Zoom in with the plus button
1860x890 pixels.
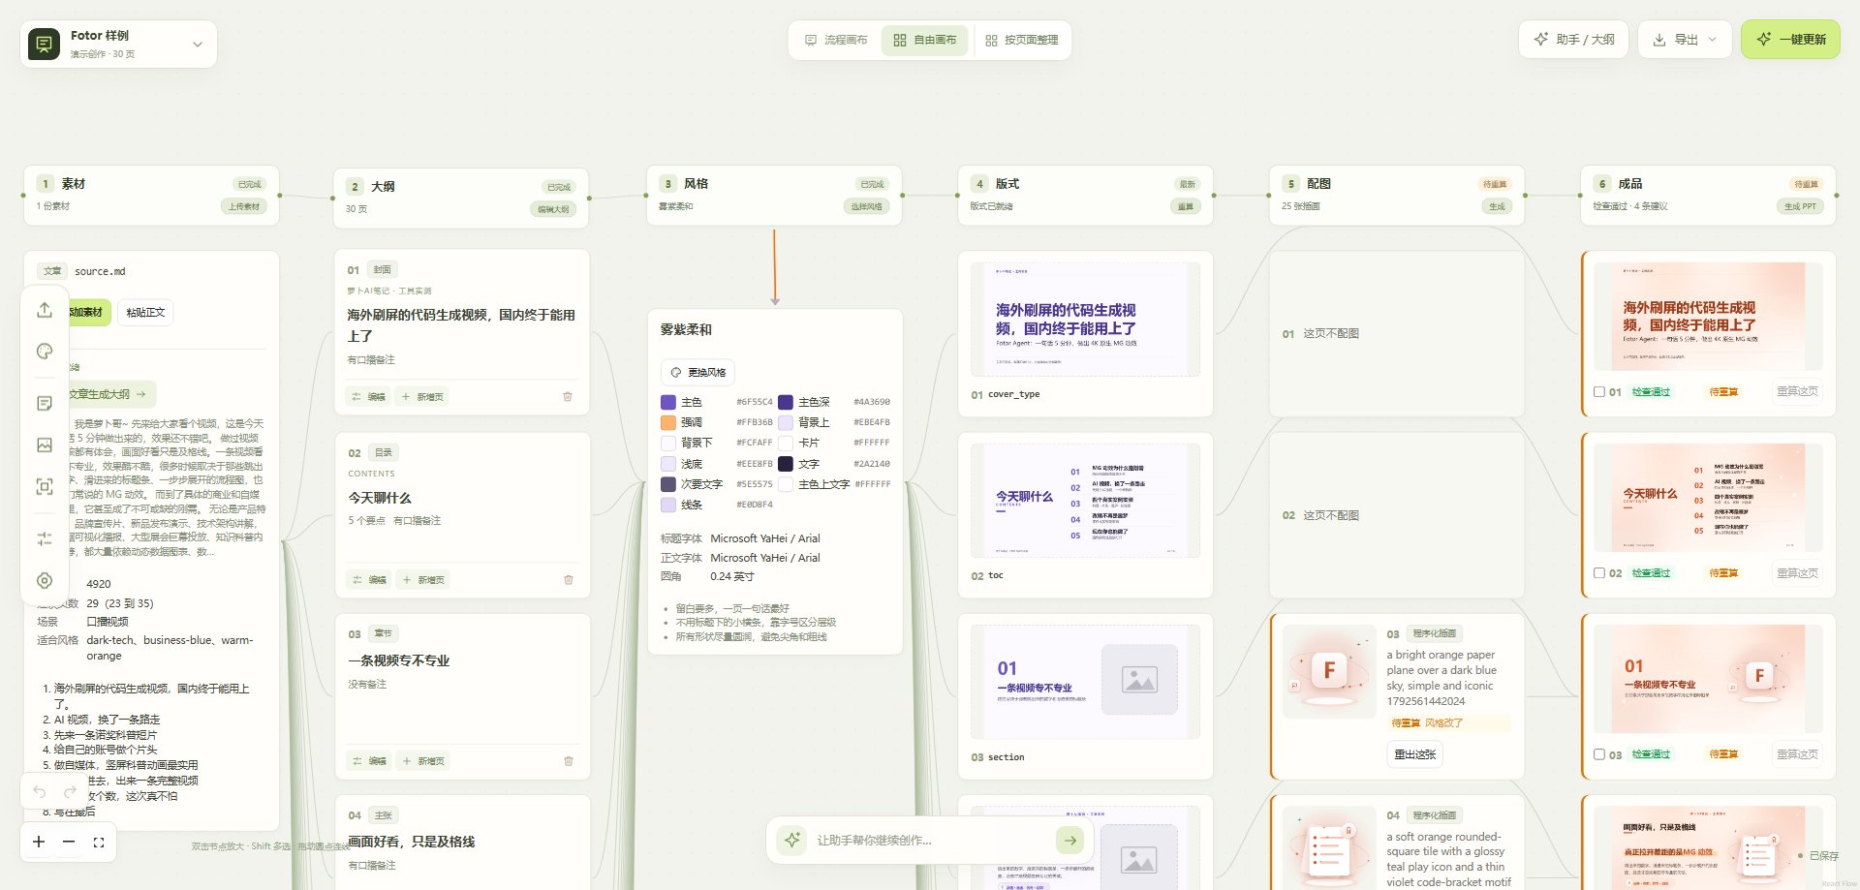tap(39, 842)
